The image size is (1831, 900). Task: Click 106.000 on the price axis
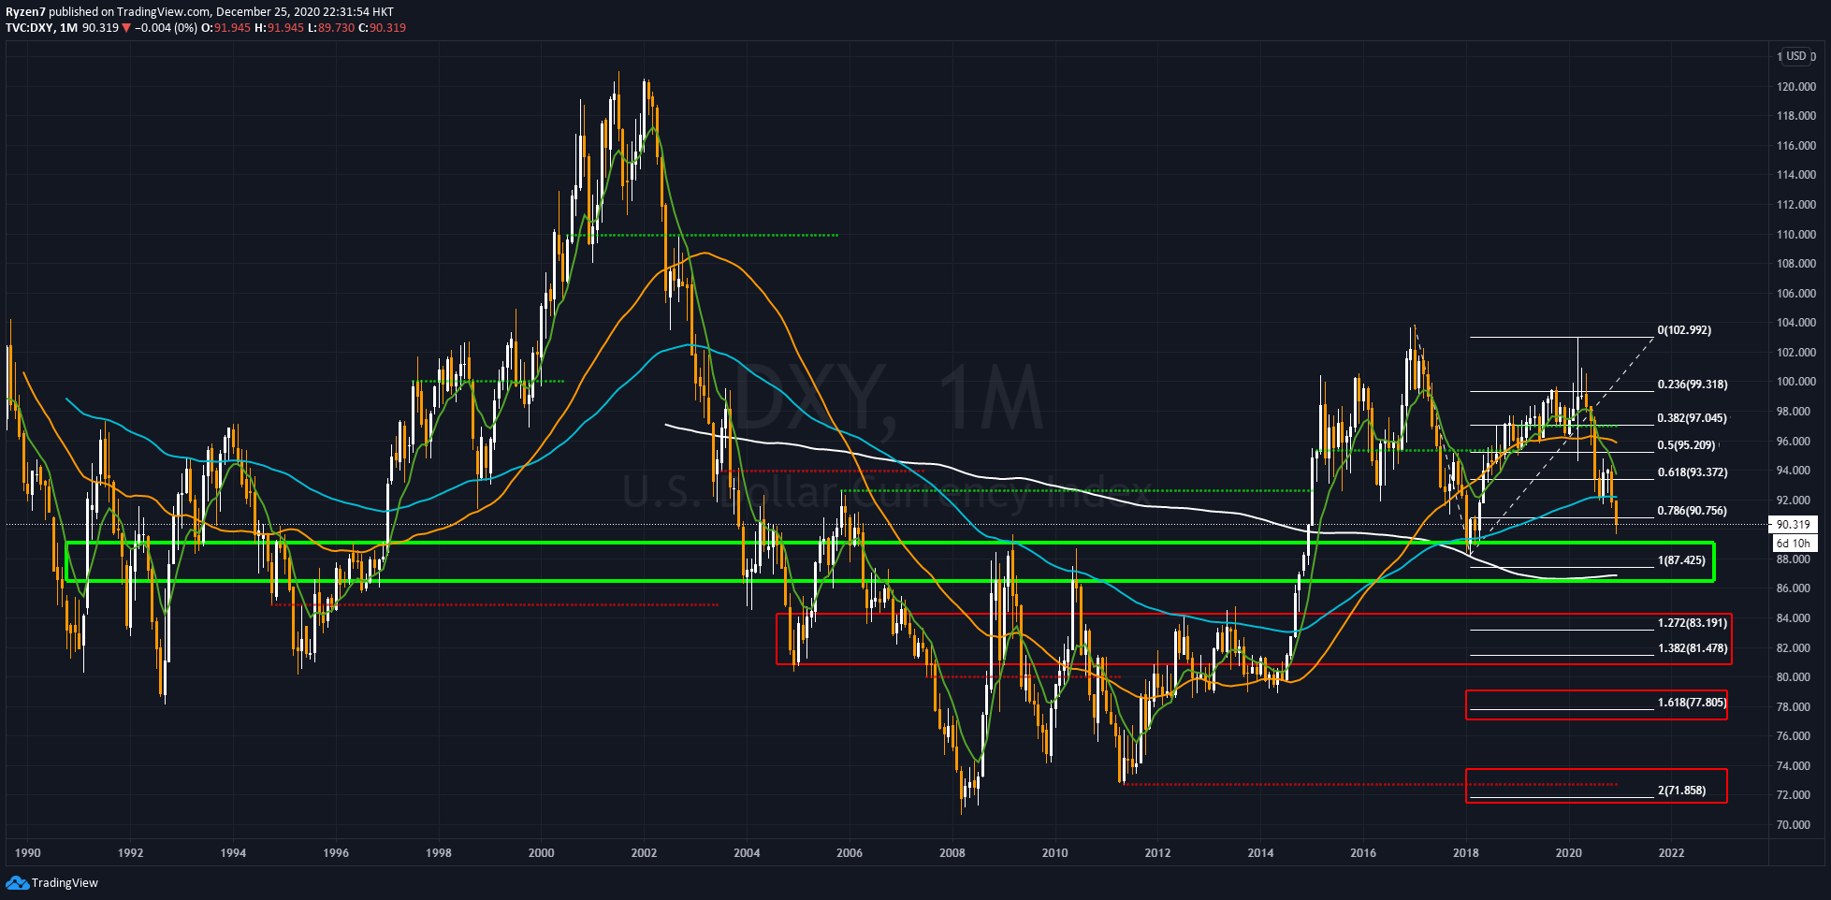pos(1796,294)
